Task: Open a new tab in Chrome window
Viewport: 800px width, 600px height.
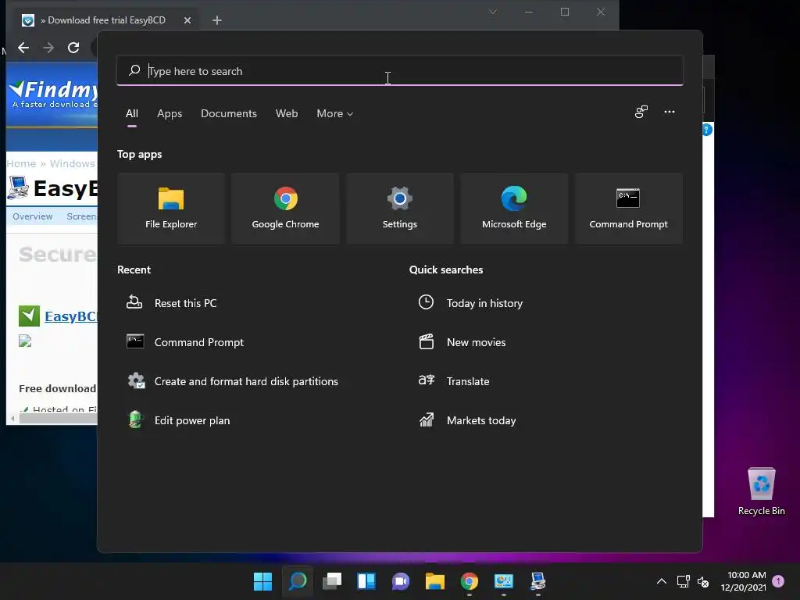Action: pos(217,20)
